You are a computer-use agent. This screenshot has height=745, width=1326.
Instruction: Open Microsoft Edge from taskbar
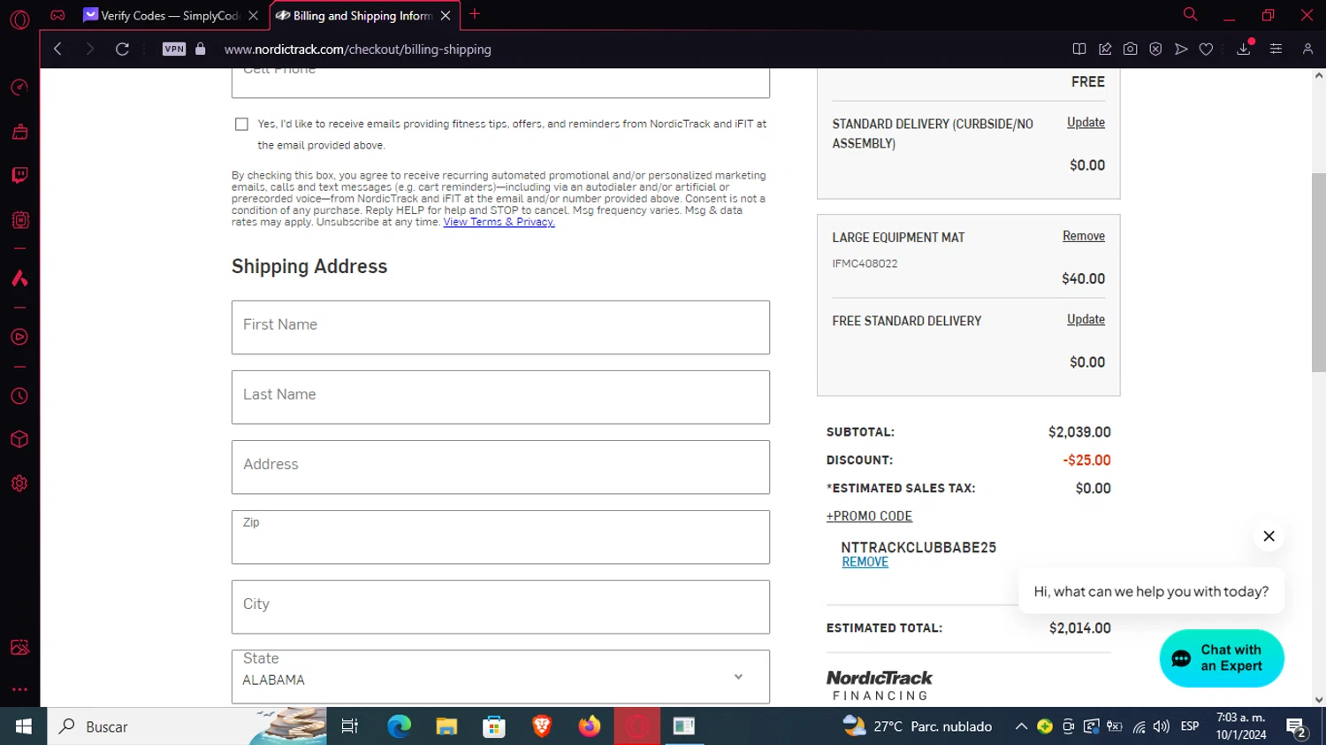point(400,726)
